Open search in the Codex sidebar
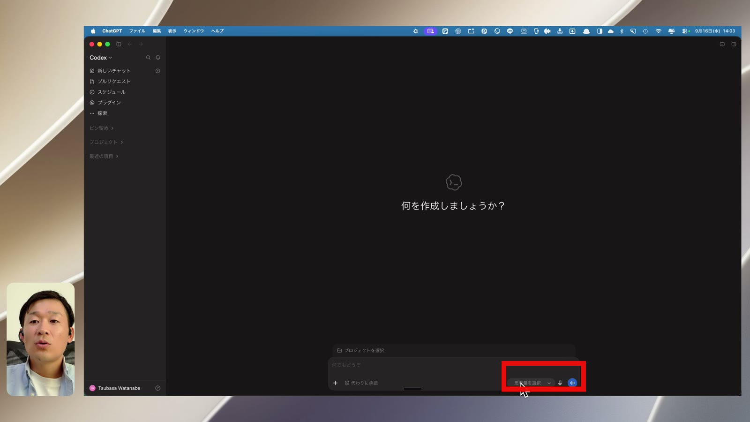Image resolution: width=750 pixels, height=422 pixels. pyautogui.click(x=148, y=58)
